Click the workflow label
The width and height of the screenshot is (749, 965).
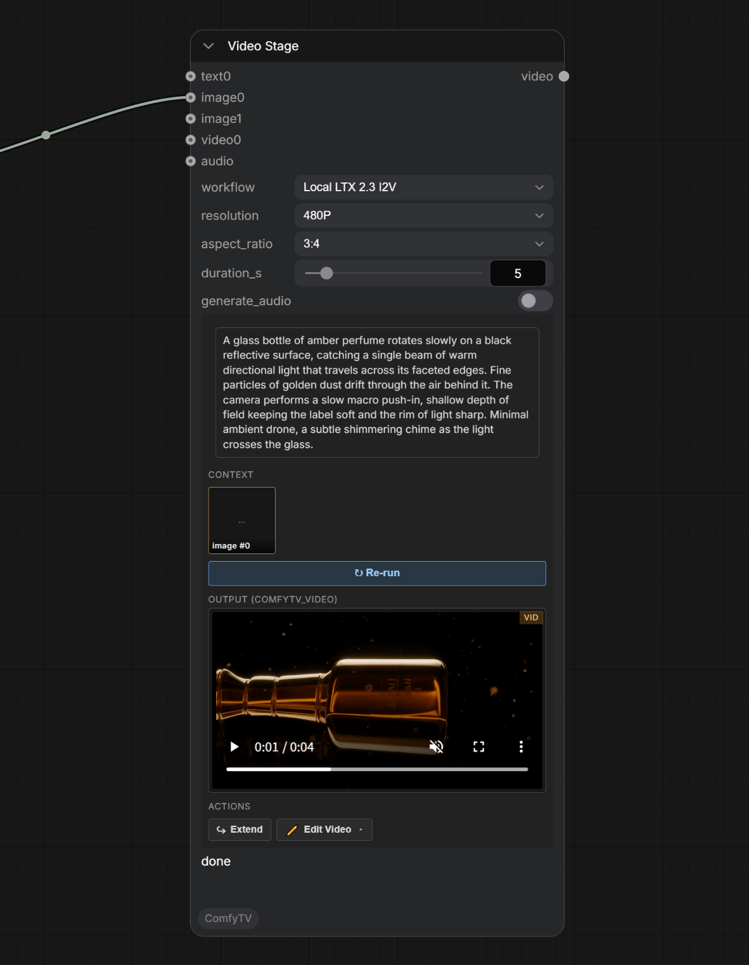point(228,187)
